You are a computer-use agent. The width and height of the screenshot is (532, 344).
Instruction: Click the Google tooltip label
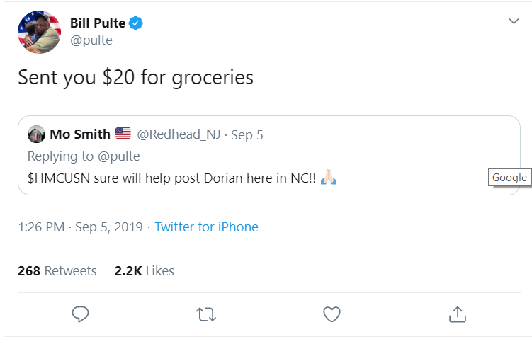tap(509, 178)
